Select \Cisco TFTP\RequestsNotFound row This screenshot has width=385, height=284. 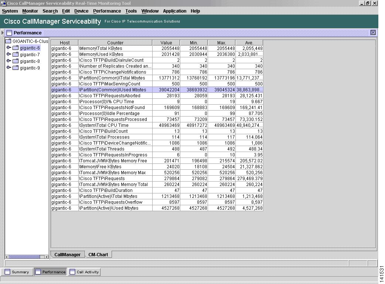pos(157,107)
